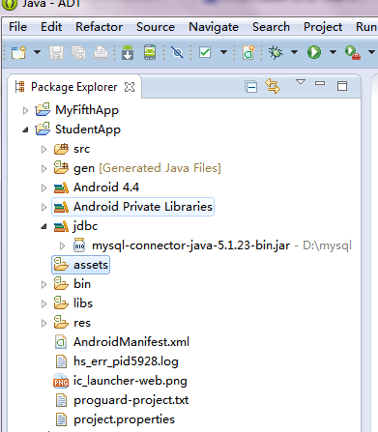This screenshot has height=432, width=378.
Task: Select hs_err_pid5928.log file
Action: 117,361
